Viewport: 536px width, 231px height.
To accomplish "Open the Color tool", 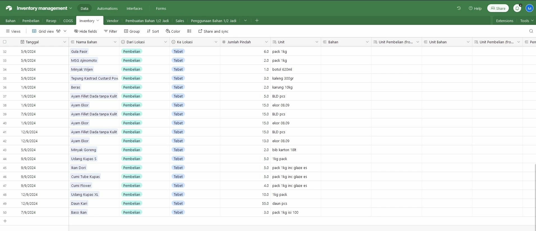I will [x=173, y=31].
